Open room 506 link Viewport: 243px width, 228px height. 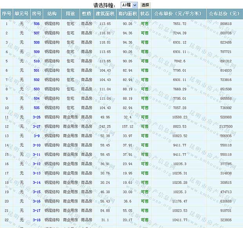click(x=36, y=24)
